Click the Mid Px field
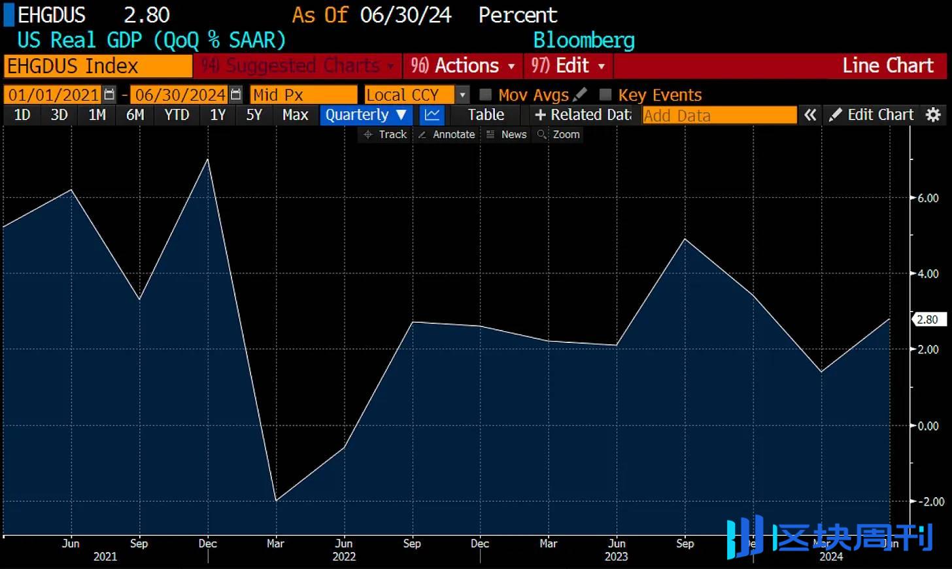 point(304,95)
